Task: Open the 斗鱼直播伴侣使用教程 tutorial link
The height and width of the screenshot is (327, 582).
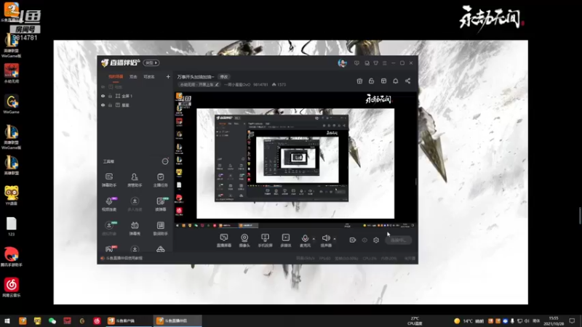Action: [x=124, y=258]
